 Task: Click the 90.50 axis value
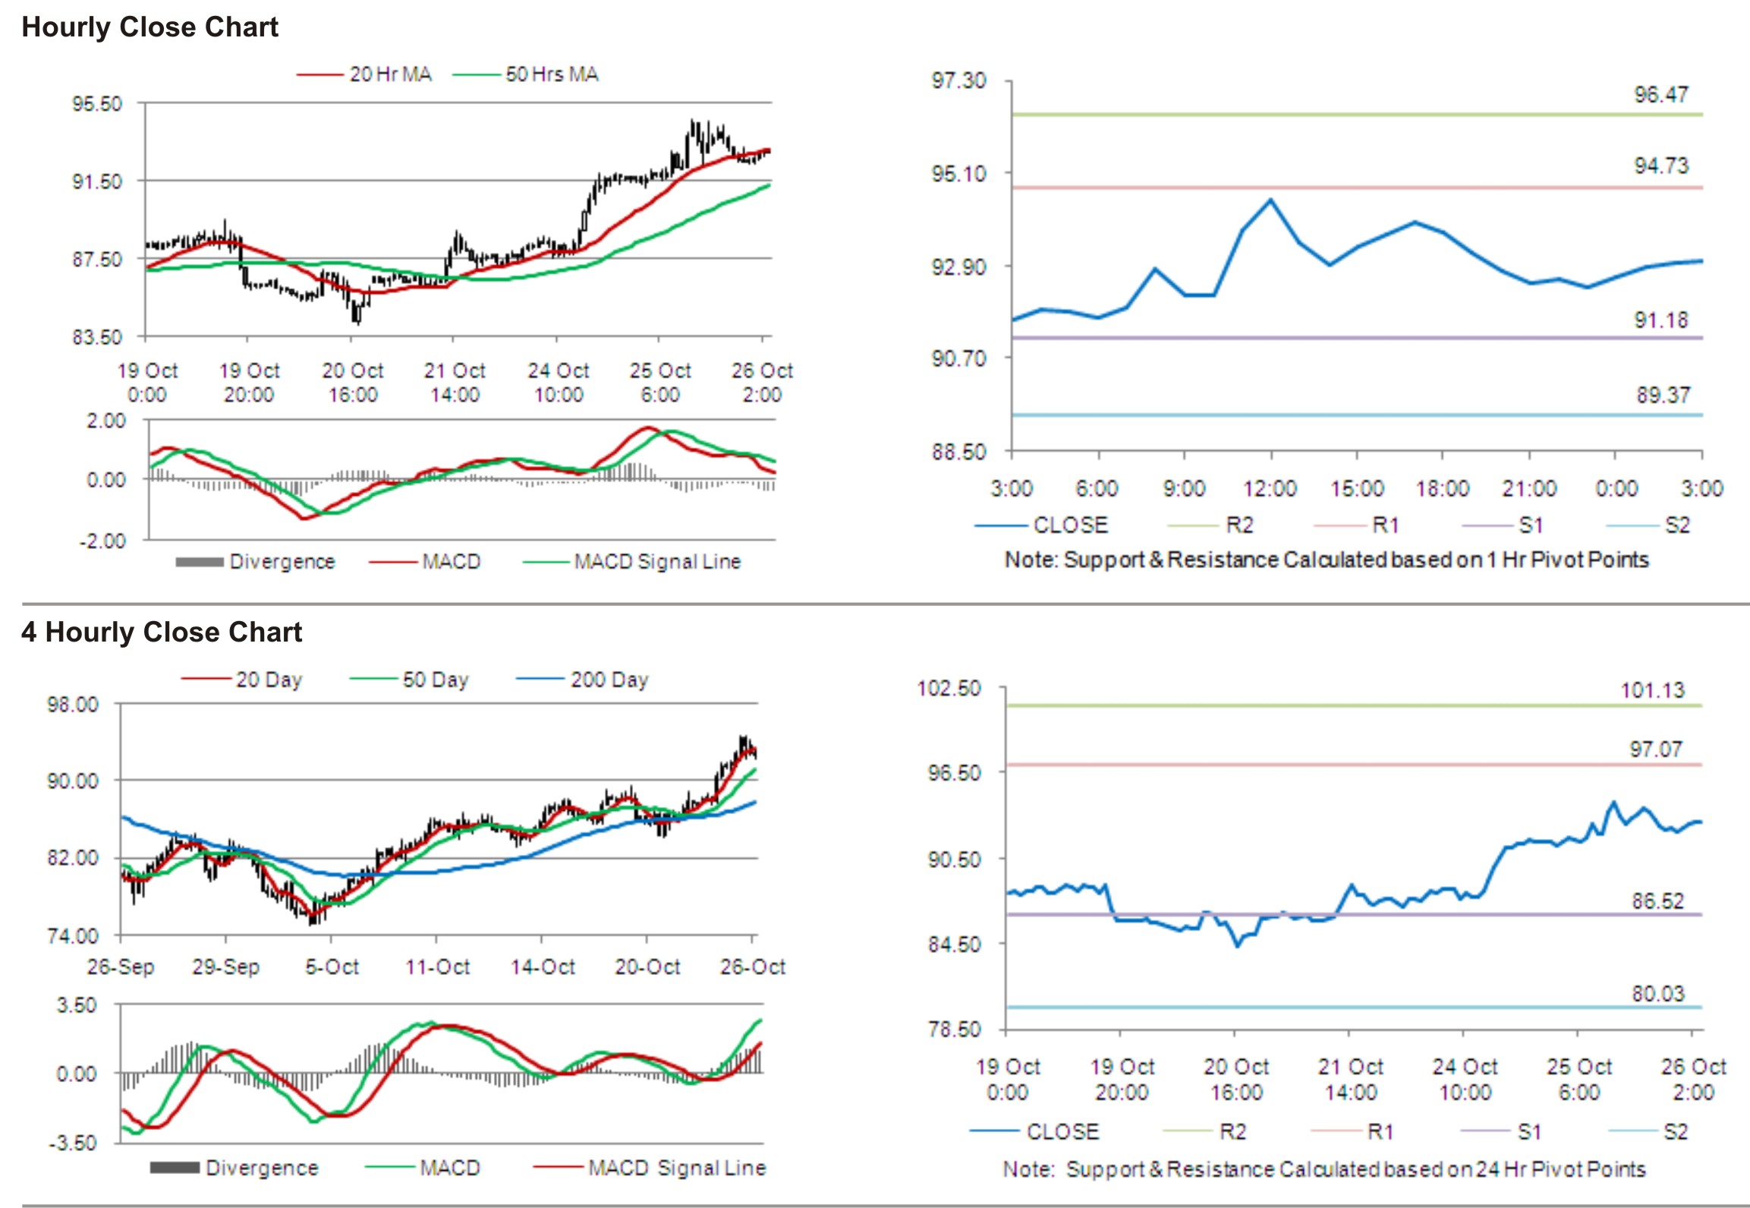955,859
